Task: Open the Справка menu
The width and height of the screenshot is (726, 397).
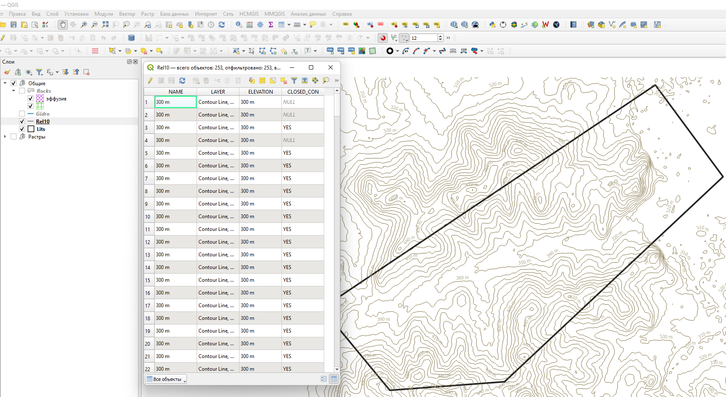Action: click(x=342, y=14)
